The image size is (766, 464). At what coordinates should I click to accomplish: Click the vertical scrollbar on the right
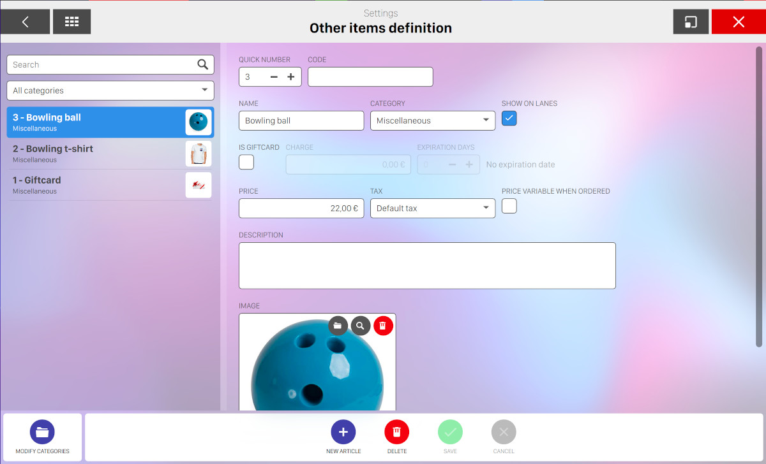pos(759,198)
